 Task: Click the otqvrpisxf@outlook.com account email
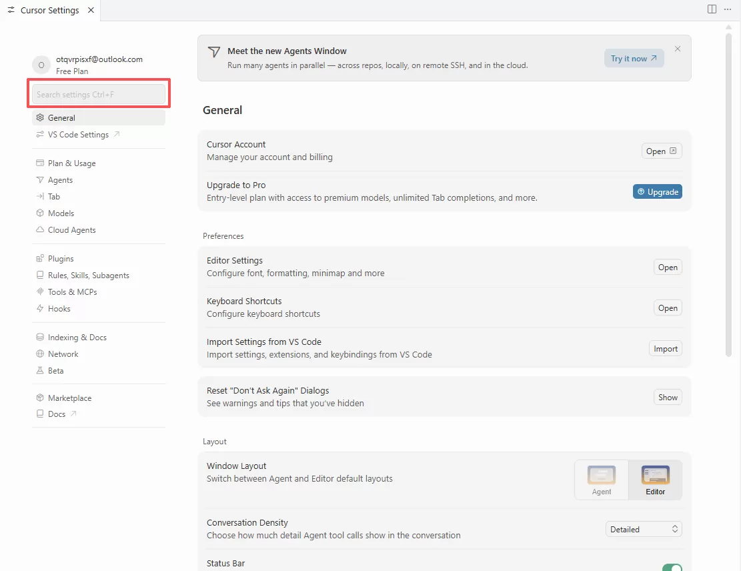point(99,59)
